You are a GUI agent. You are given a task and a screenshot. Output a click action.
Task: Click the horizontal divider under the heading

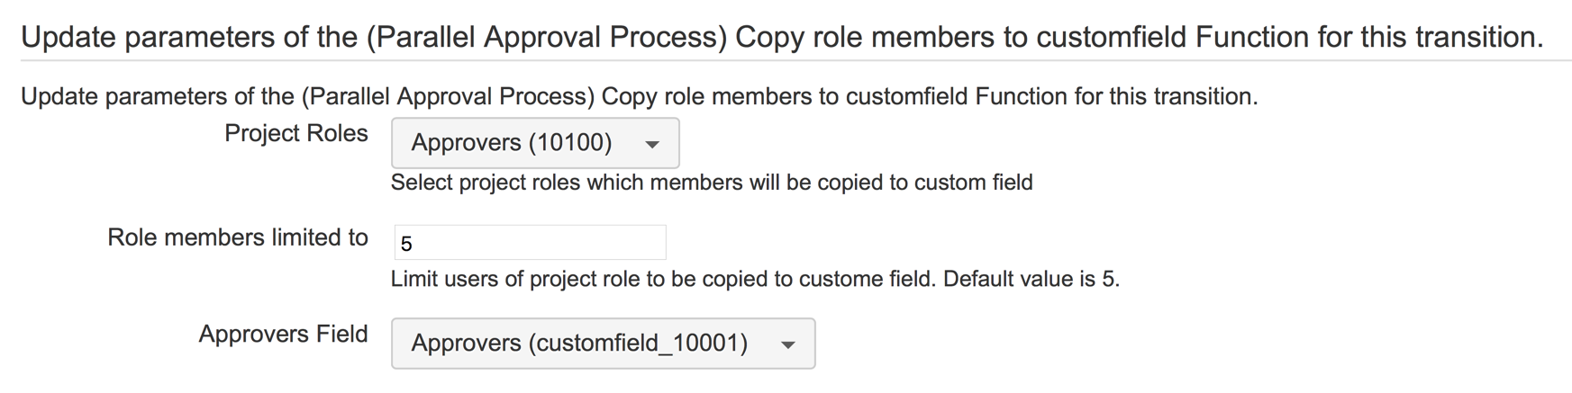pos(795,61)
